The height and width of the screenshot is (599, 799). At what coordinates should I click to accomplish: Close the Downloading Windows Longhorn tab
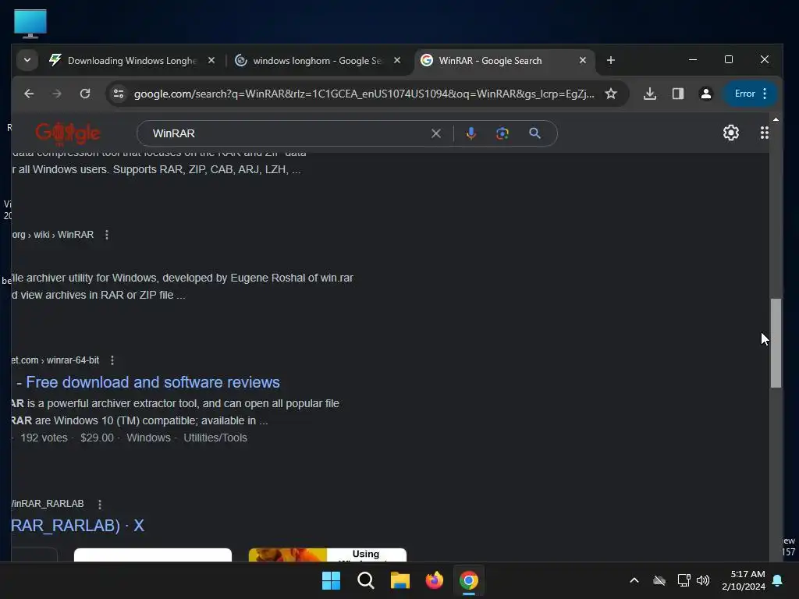(x=211, y=61)
